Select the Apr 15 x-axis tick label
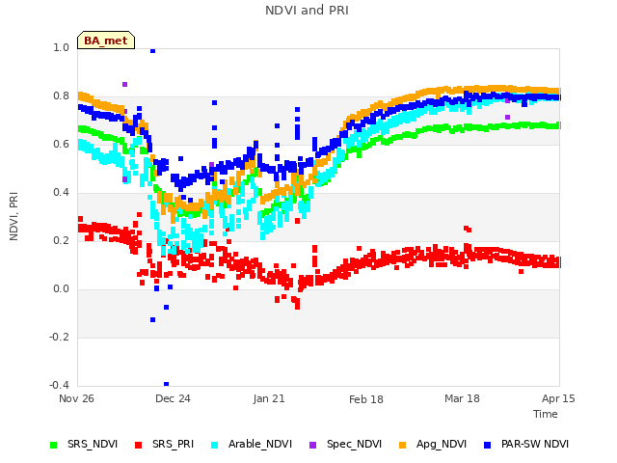The image size is (617, 463). 558,398
